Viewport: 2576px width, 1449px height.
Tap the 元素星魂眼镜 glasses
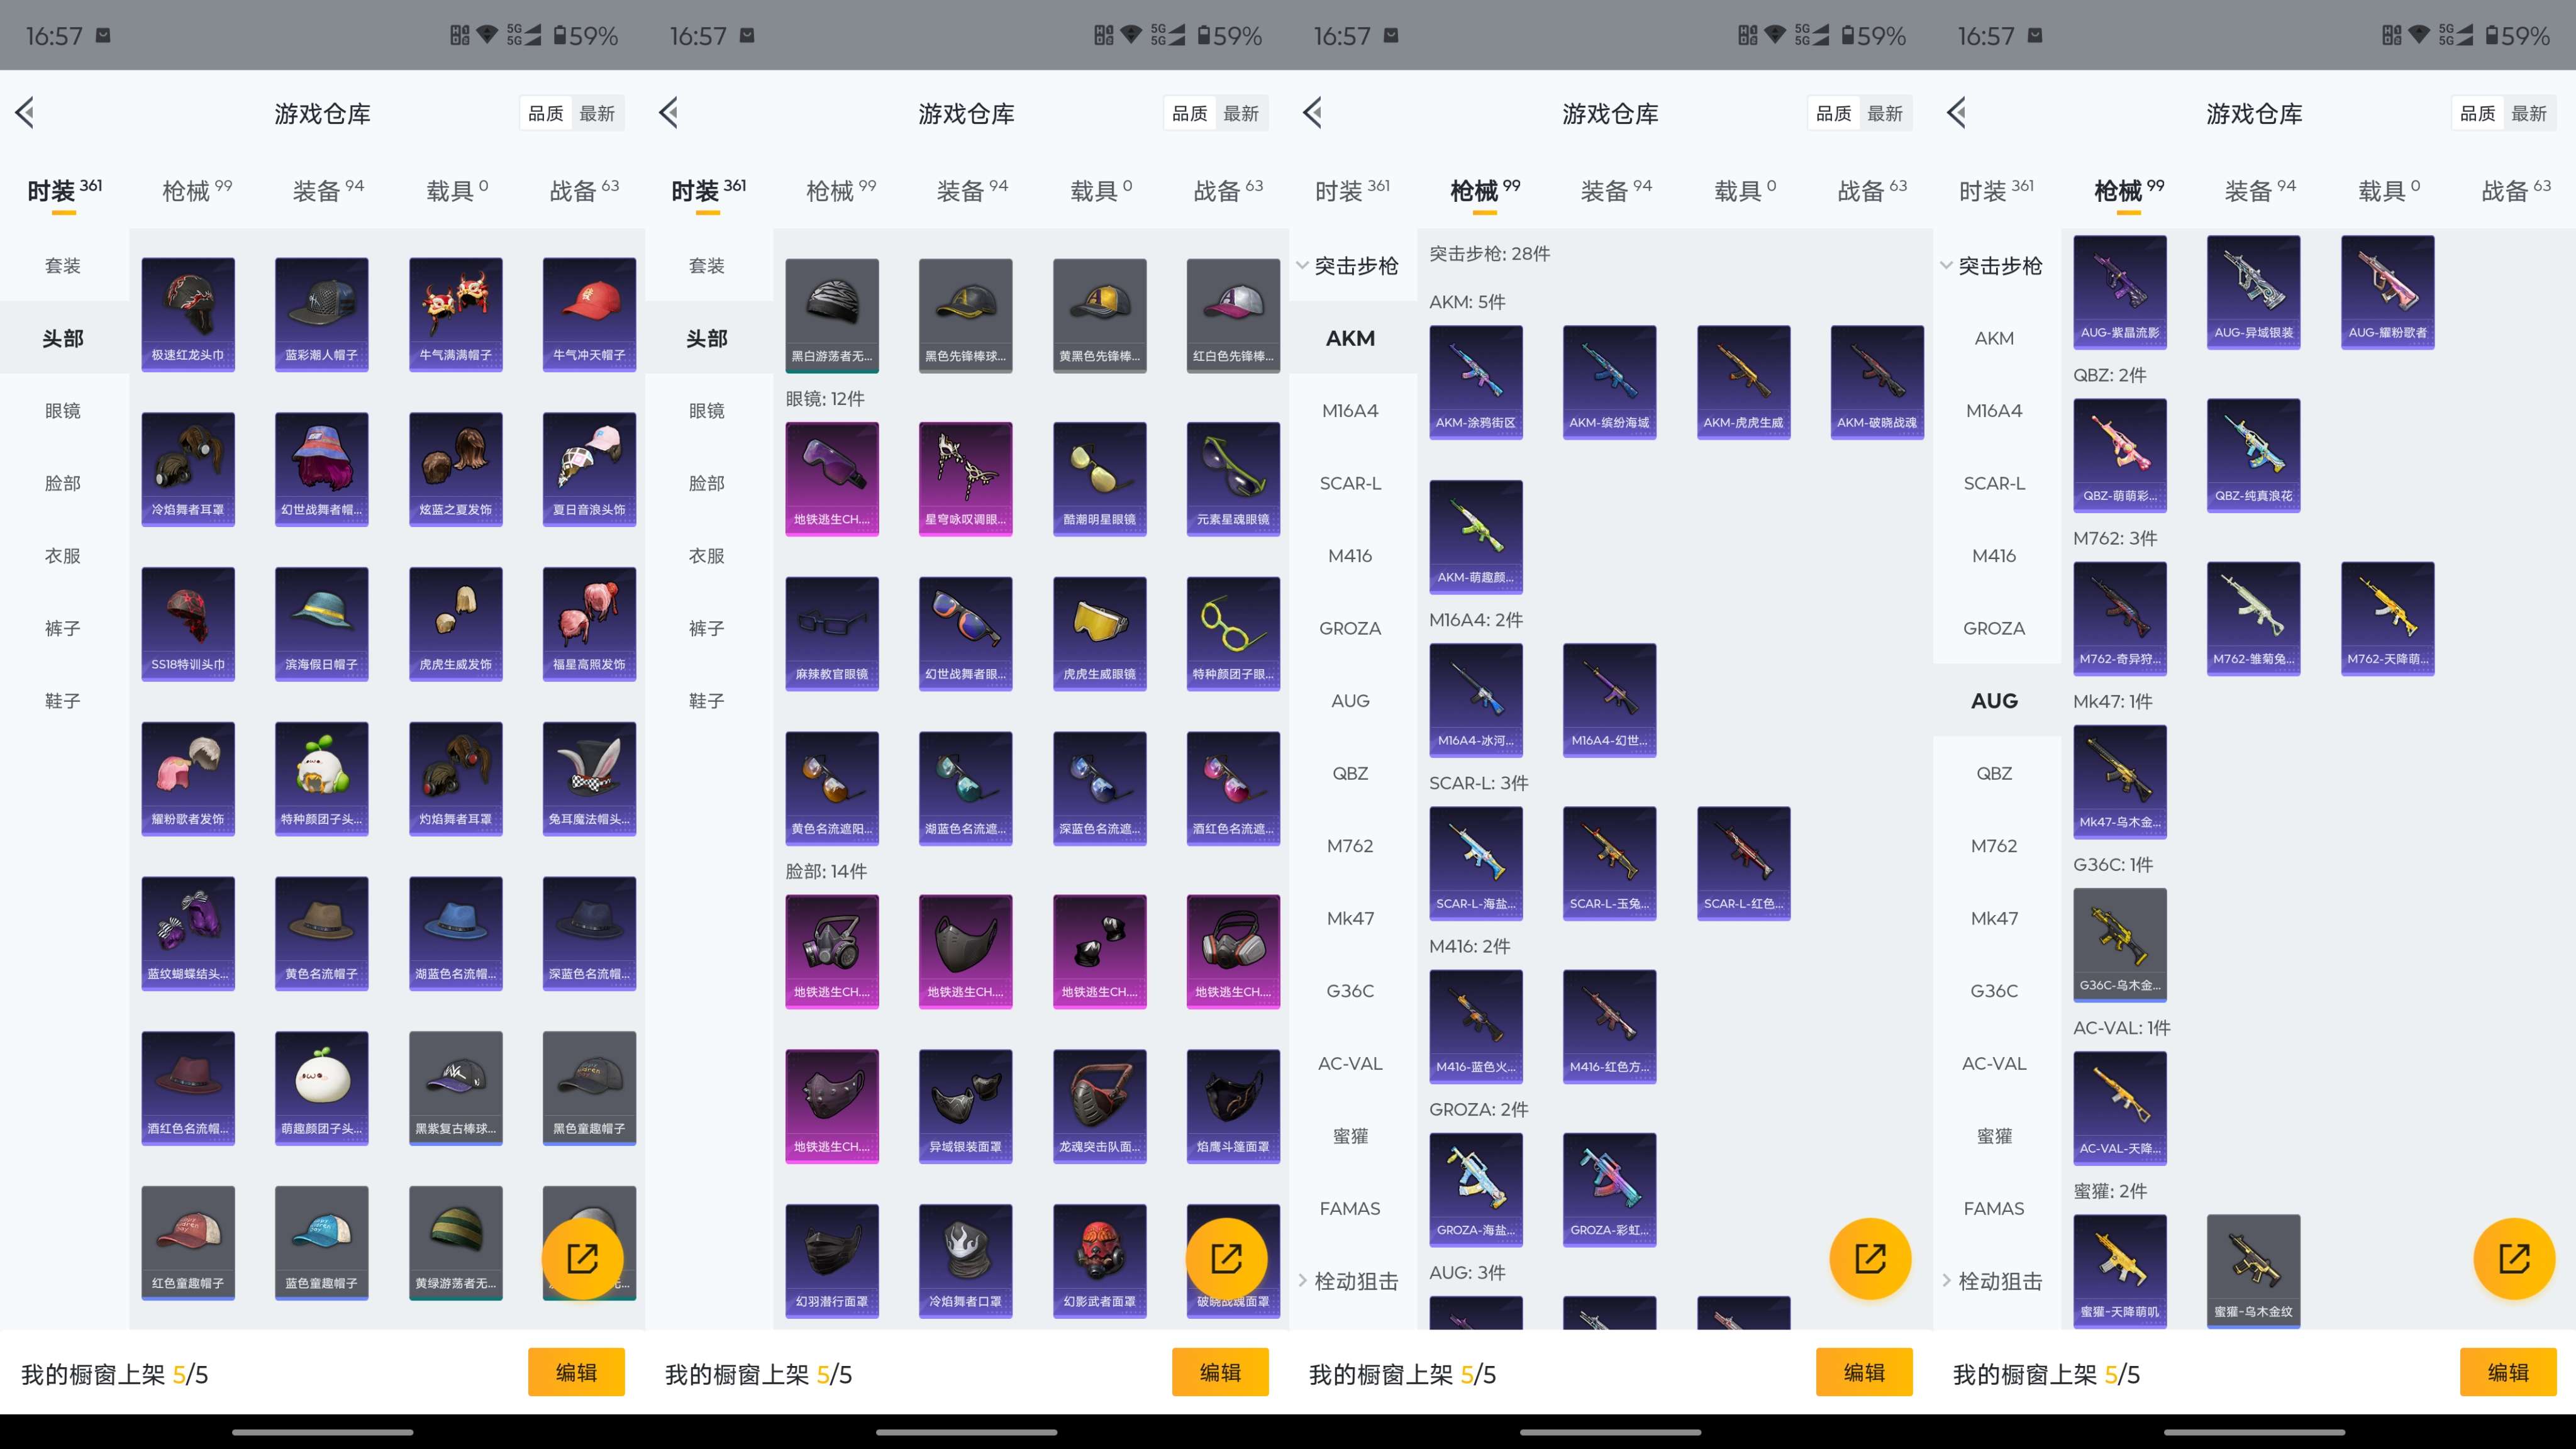click(1233, 480)
